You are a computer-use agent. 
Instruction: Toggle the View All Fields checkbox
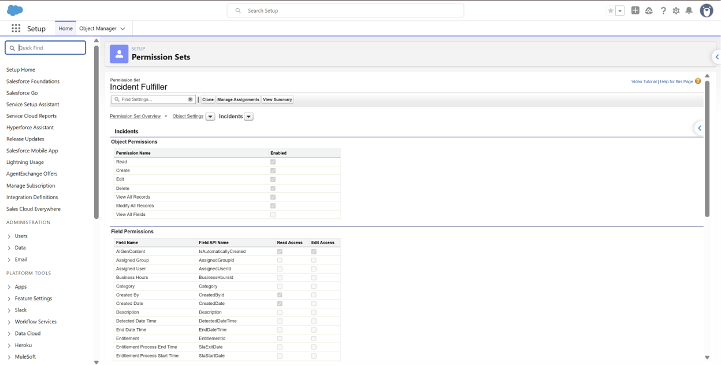(x=273, y=214)
